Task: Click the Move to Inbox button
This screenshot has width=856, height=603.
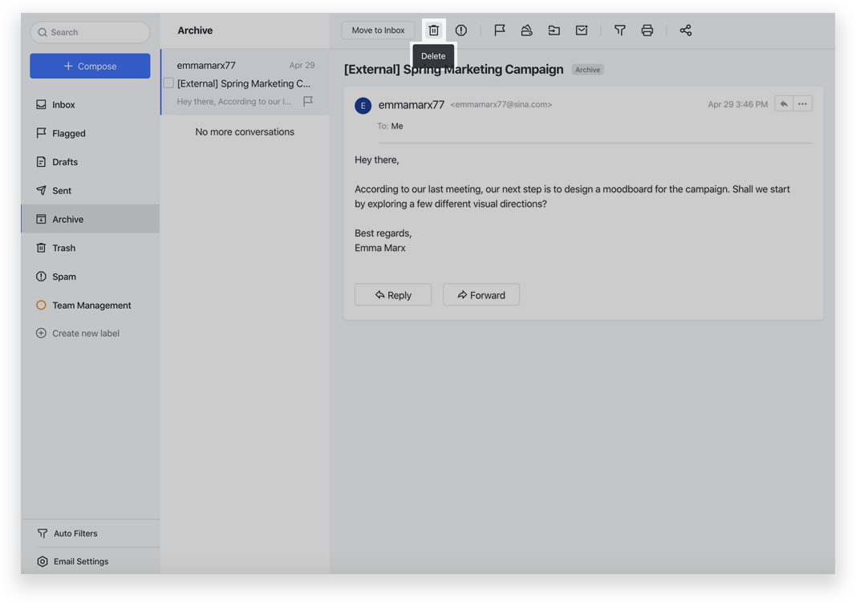Action: click(378, 30)
